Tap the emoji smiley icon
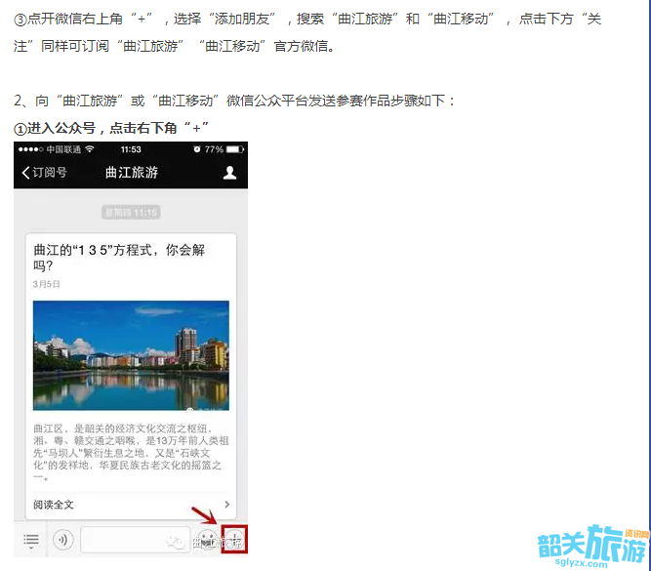651x571 pixels. click(207, 540)
